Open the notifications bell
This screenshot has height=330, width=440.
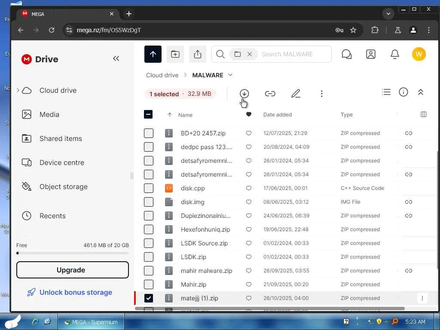395,54
